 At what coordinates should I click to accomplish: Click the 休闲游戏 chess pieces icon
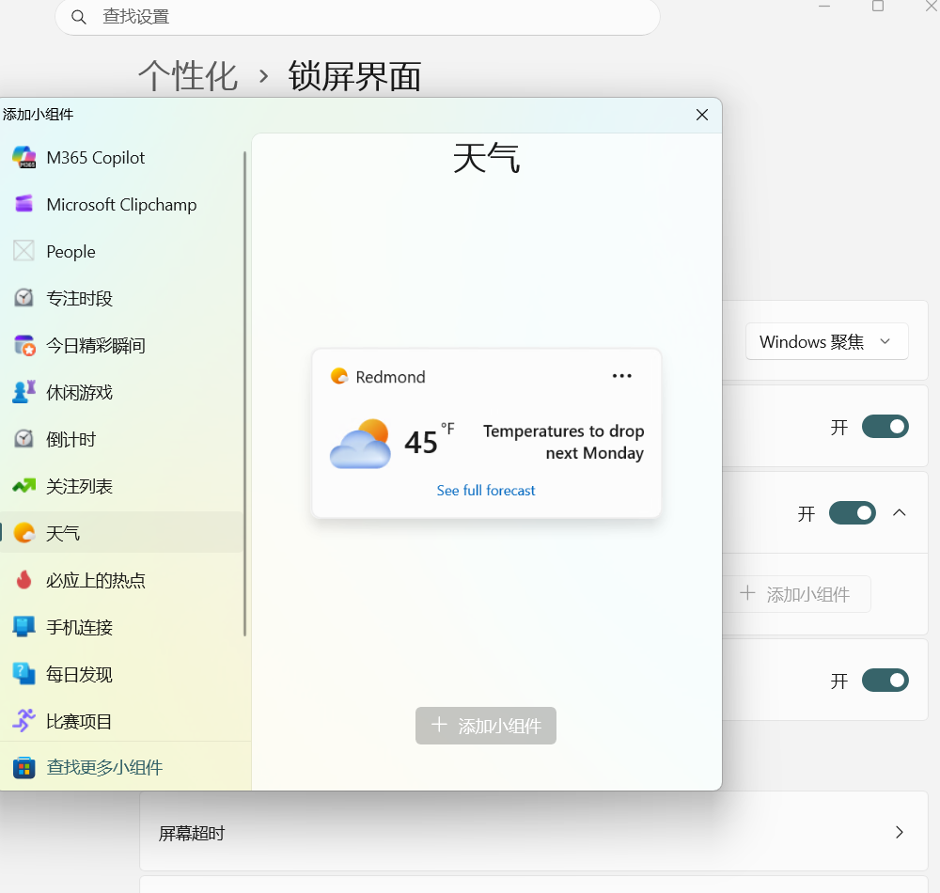[x=24, y=392]
